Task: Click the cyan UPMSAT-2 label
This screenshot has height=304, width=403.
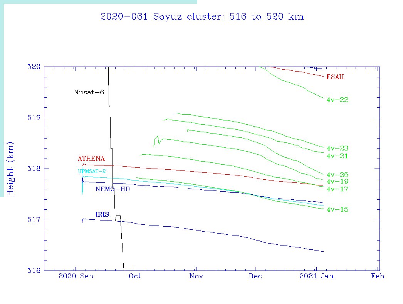Action: coord(91,171)
